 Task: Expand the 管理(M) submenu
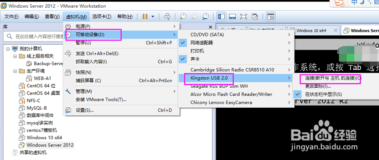pos(121,91)
